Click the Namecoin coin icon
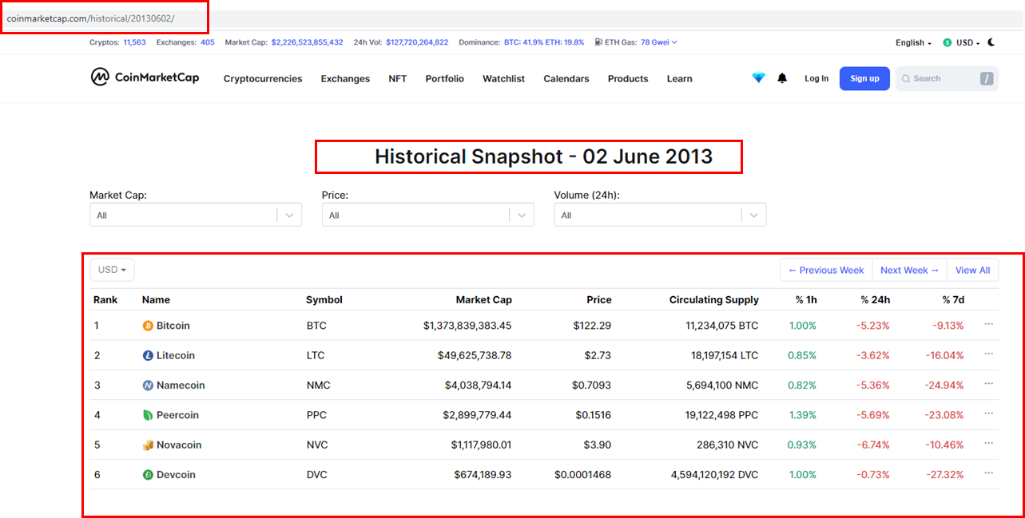 tap(147, 385)
